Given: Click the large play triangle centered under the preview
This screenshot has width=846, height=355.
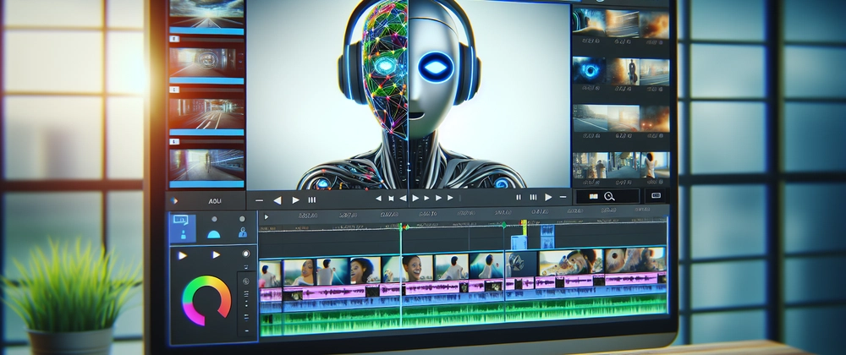Looking at the screenshot, I should pyautogui.click(x=415, y=199).
